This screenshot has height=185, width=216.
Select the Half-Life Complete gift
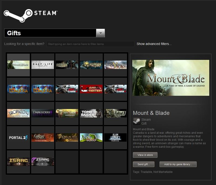tap(42, 65)
